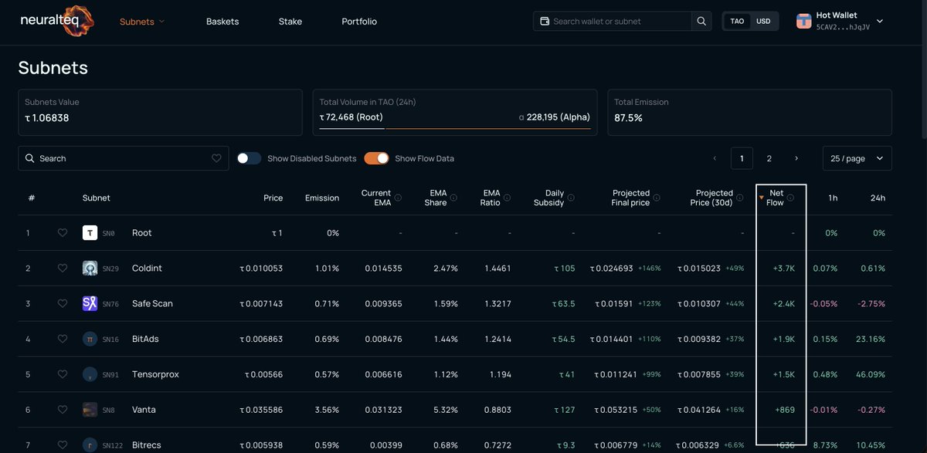Click the Safe Scan SN76 logo

(x=90, y=304)
